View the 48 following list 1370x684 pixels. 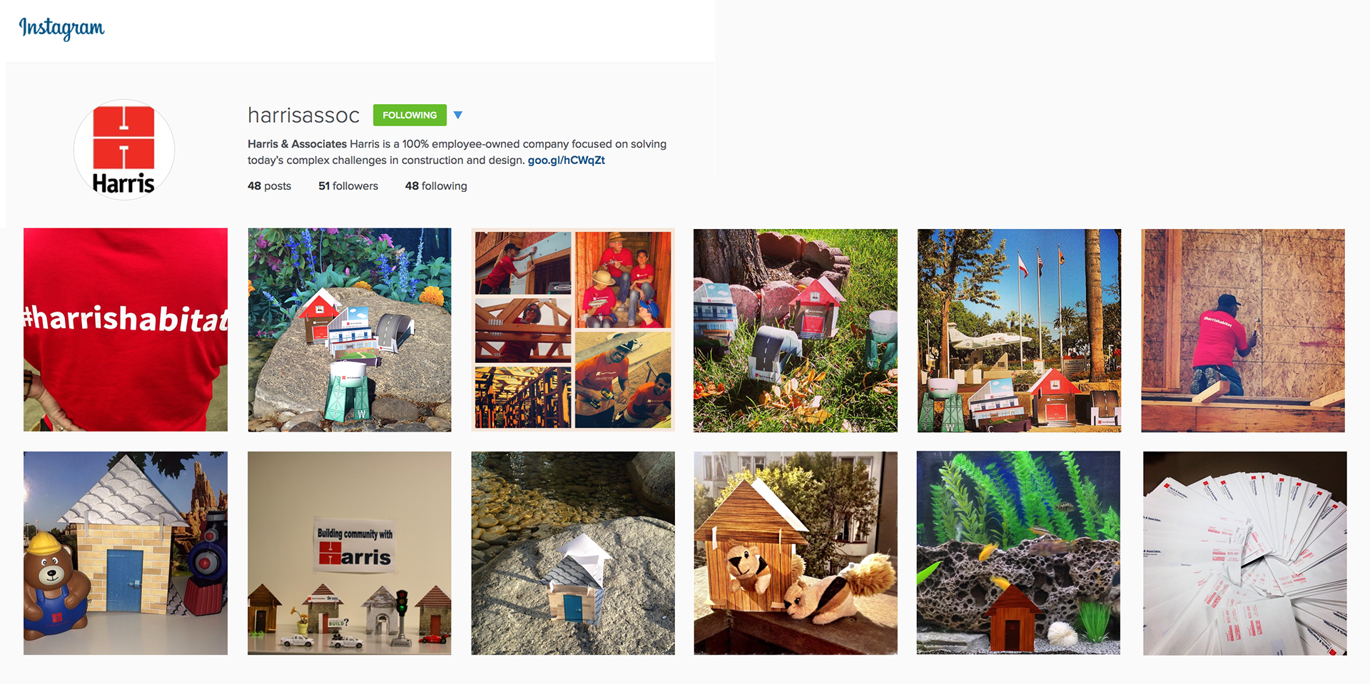(436, 186)
